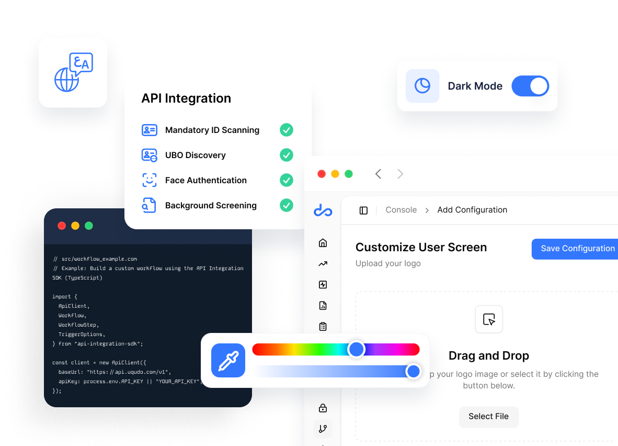Click the clipboard list sidebar icon

tap(323, 327)
